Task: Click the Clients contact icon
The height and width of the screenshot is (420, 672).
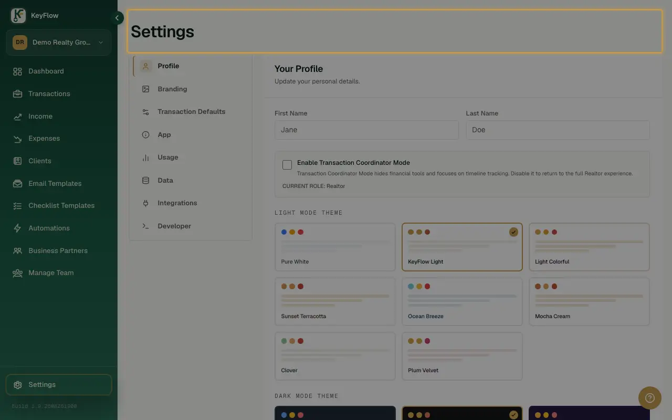Action: tap(17, 161)
